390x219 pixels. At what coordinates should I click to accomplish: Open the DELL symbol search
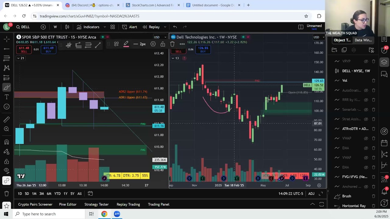(x=23, y=27)
